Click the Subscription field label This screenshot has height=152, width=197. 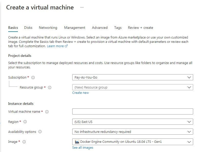point(17,78)
